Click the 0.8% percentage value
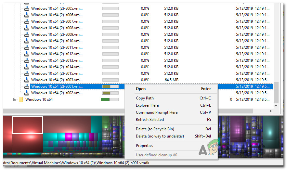Screen dimensions: 287x170 [145, 80]
